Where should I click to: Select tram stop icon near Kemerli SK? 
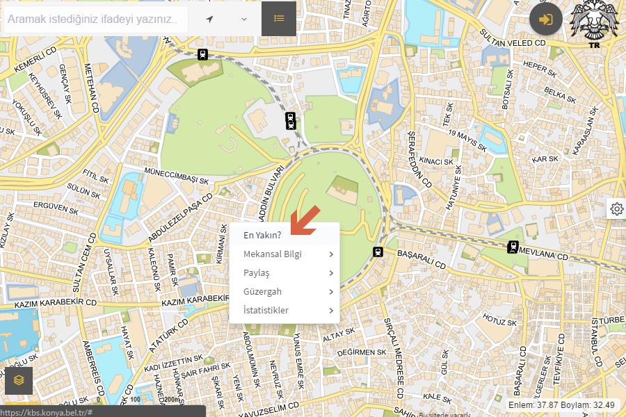[x=202, y=54]
